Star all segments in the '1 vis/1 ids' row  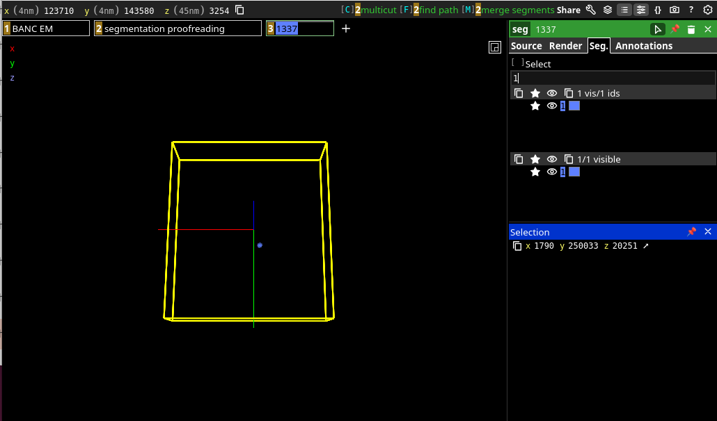535,93
